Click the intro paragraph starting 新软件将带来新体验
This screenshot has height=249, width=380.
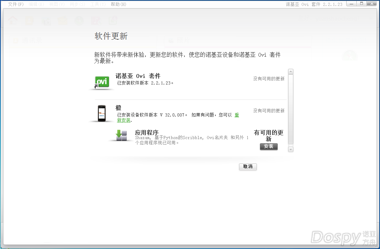click(x=187, y=58)
